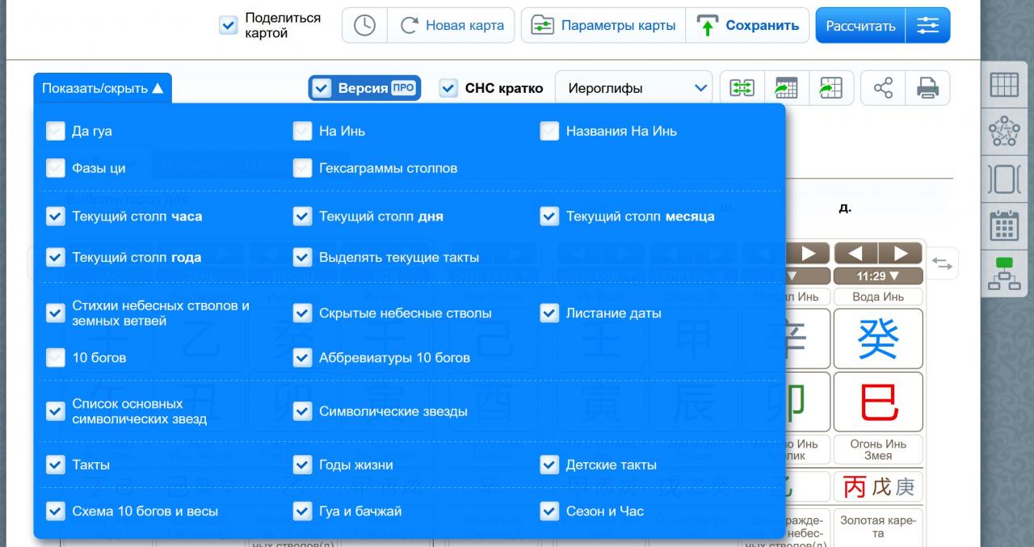The height and width of the screenshot is (547, 1034).
Task: Disable 'Скрытые небесные стволы' option
Action: pyautogui.click(x=302, y=313)
